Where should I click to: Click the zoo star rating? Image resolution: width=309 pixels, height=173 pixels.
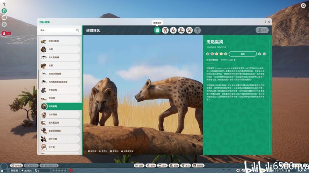coord(59,171)
